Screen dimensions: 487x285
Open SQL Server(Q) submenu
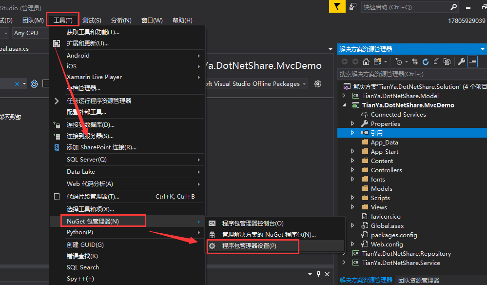127,160
